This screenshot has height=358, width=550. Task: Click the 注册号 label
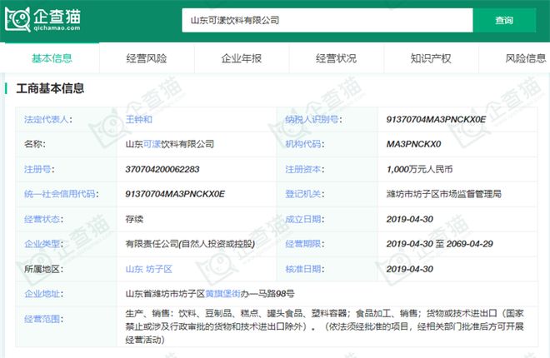point(39,169)
